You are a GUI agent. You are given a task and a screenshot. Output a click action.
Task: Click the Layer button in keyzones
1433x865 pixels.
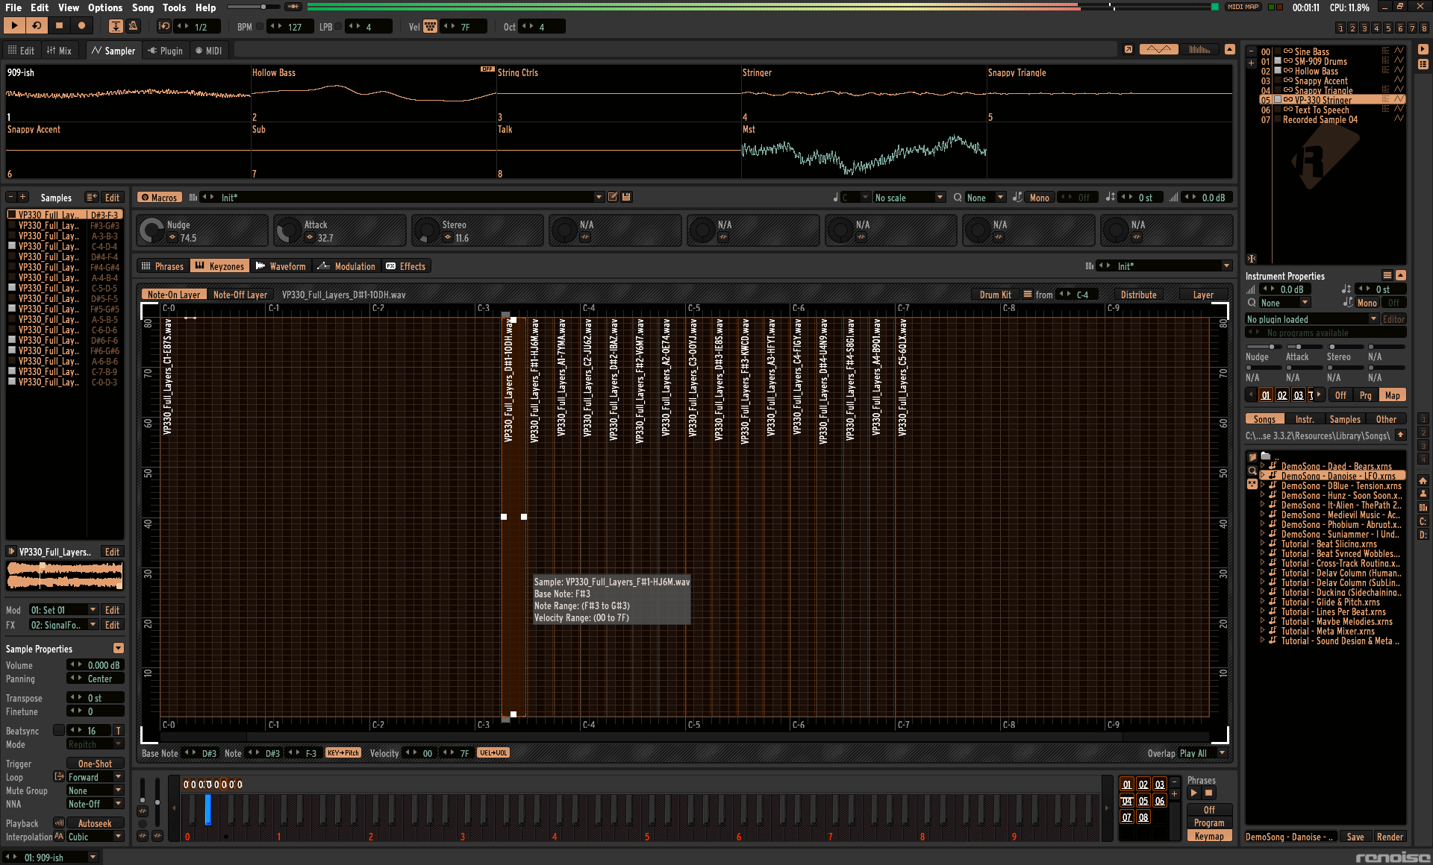[x=1202, y=295]
